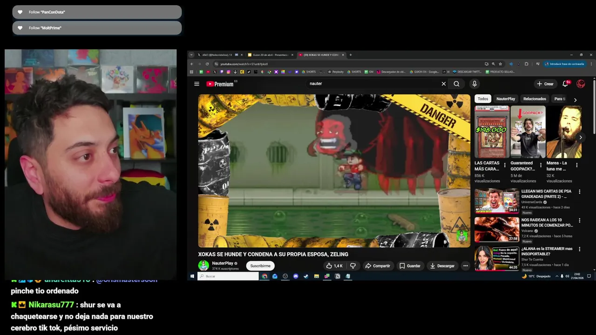This screenshot has height=335, width=596.
Task: Subscribe with the Suscribirme button
Action: 260,266
